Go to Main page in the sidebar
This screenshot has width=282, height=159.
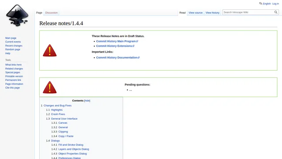[11, 38]
